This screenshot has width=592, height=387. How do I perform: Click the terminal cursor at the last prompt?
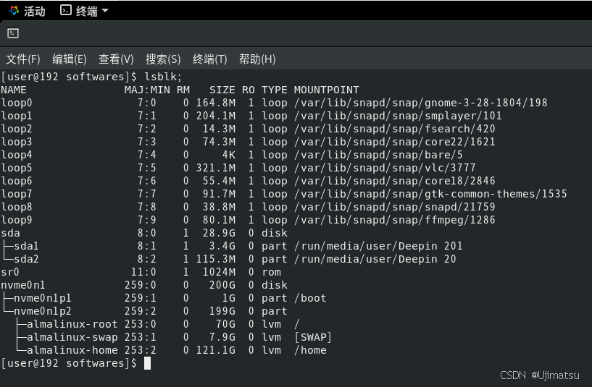[x=147, y=363]
